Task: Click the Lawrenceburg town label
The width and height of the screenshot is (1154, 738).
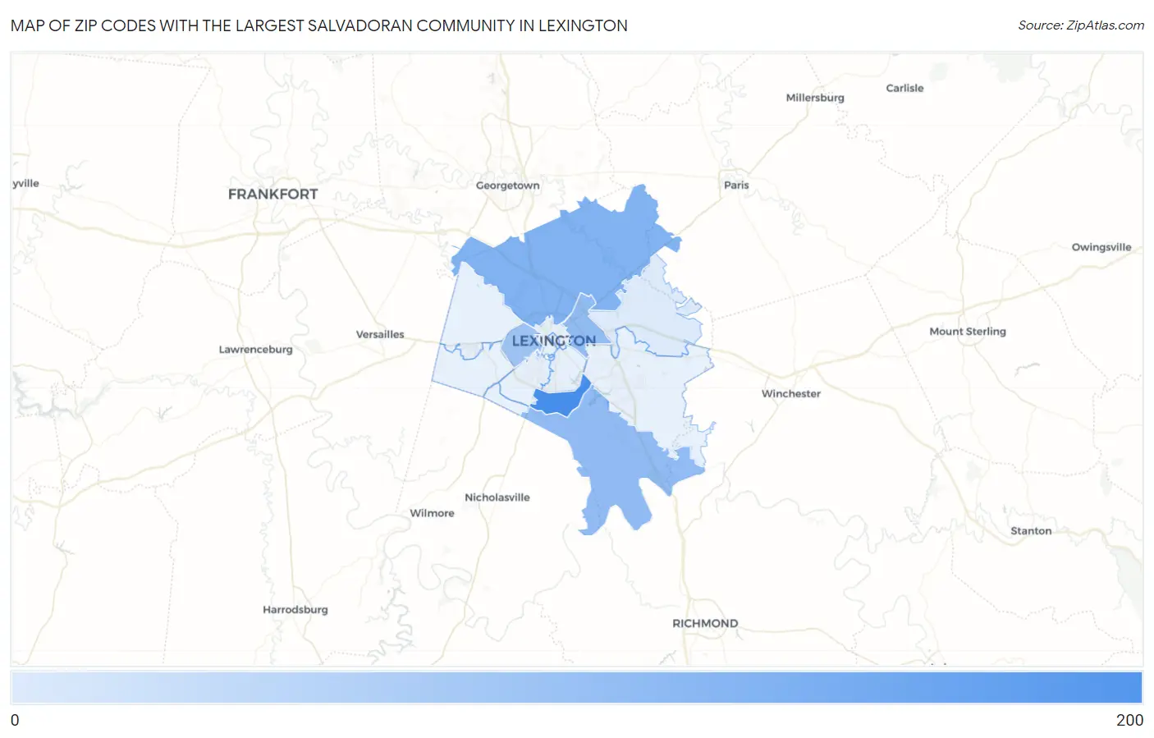Action: [255, 350]
